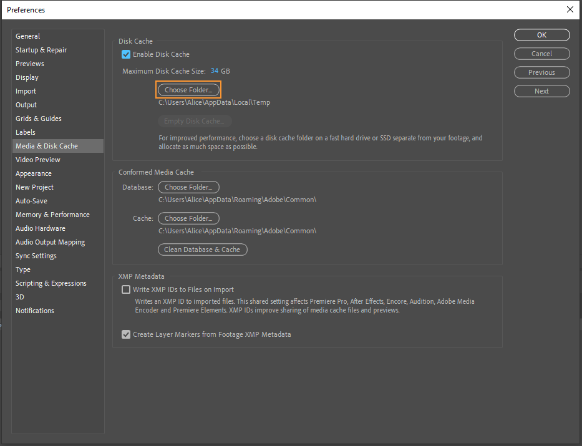Choose folder for Conformed Media Cache
The image size is (582, 446).
tap(188, 218)
